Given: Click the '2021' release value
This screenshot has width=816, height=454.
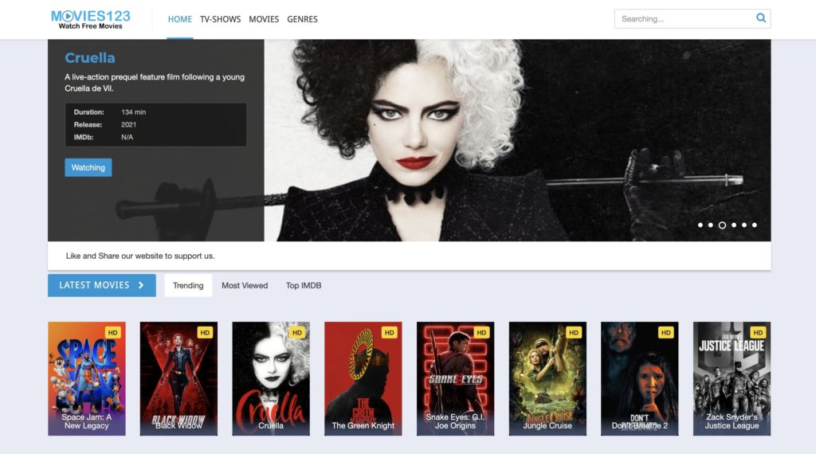Looking at the screenshot, I should (128, 125).
